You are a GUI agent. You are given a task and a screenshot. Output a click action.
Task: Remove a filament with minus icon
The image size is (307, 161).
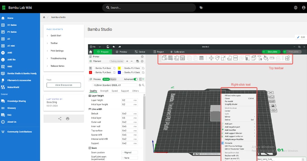pos(132,61)
